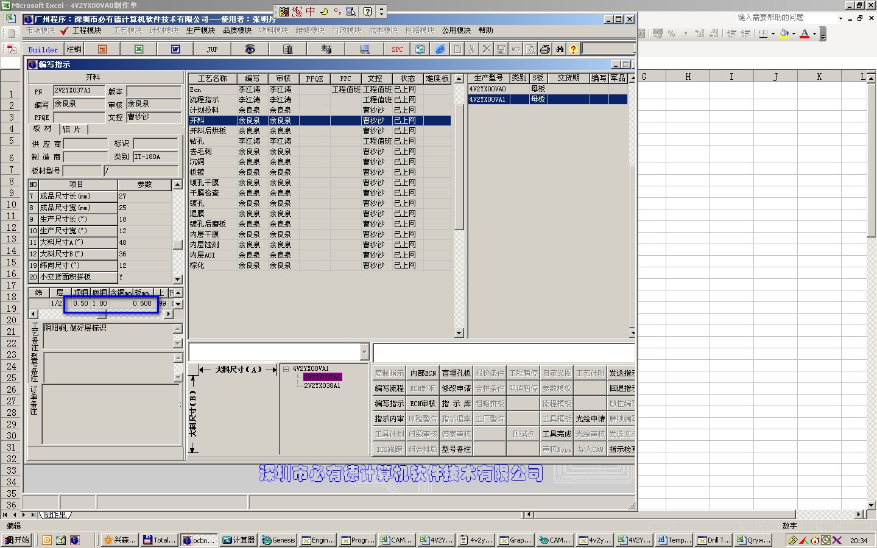
Task: Click the blue computer monitor icon
Action: click(364, 49)
